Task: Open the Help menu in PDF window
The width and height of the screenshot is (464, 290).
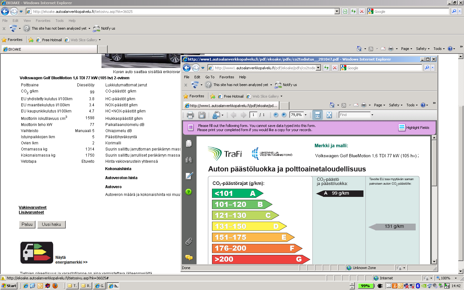Action: [x=243, y=77]
